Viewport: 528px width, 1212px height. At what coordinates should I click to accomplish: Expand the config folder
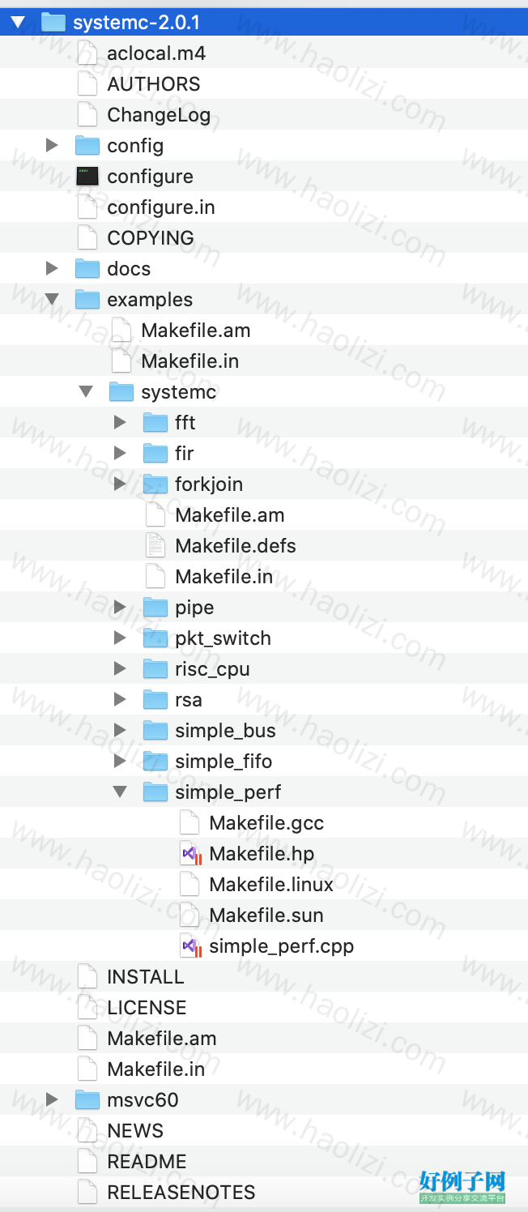point(52,146)
